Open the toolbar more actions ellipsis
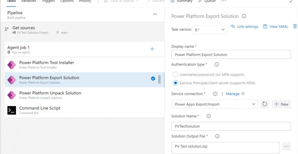 (x=224, y=1)
